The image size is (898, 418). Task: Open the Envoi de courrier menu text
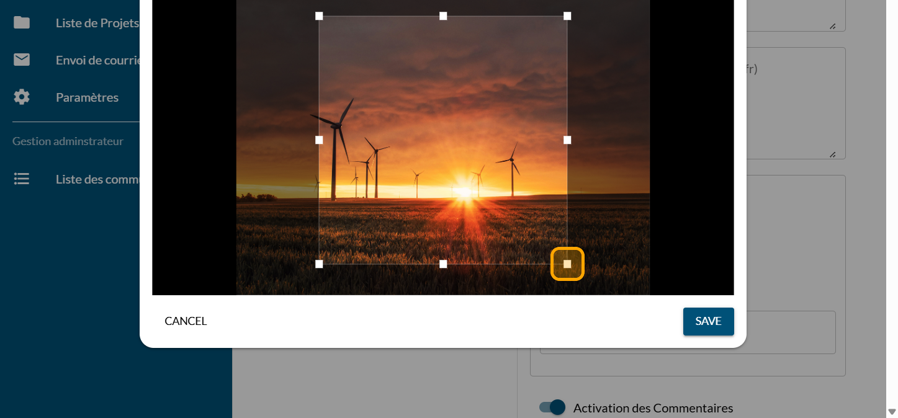point(98,60)
